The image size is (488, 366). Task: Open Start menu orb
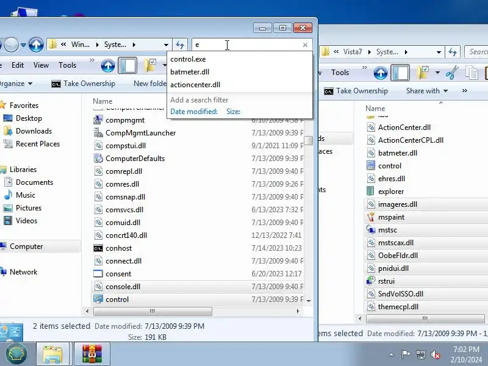pos(16,354)
